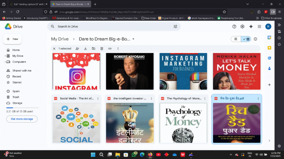This screenshot has width=284, height=159.
Task: Switch to list layout view
Action: (236, 39)
